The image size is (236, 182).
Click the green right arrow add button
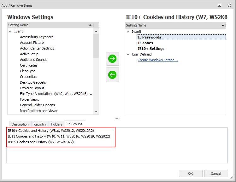coord(112,59)
